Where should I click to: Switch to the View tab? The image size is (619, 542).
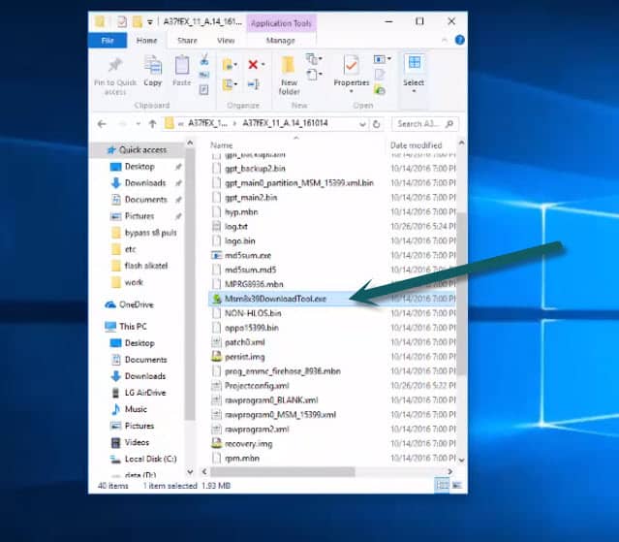coord(226,41)
